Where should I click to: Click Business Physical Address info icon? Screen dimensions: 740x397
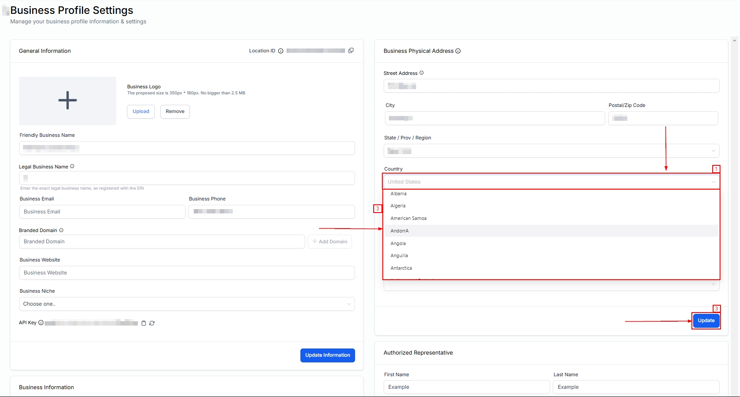coord(458,51)
